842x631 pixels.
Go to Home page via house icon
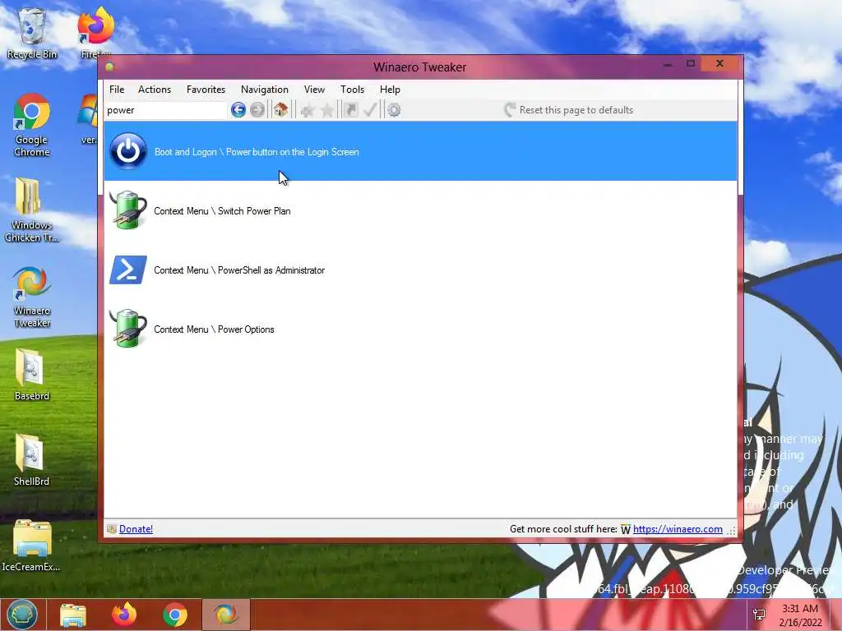click(280, 110)
